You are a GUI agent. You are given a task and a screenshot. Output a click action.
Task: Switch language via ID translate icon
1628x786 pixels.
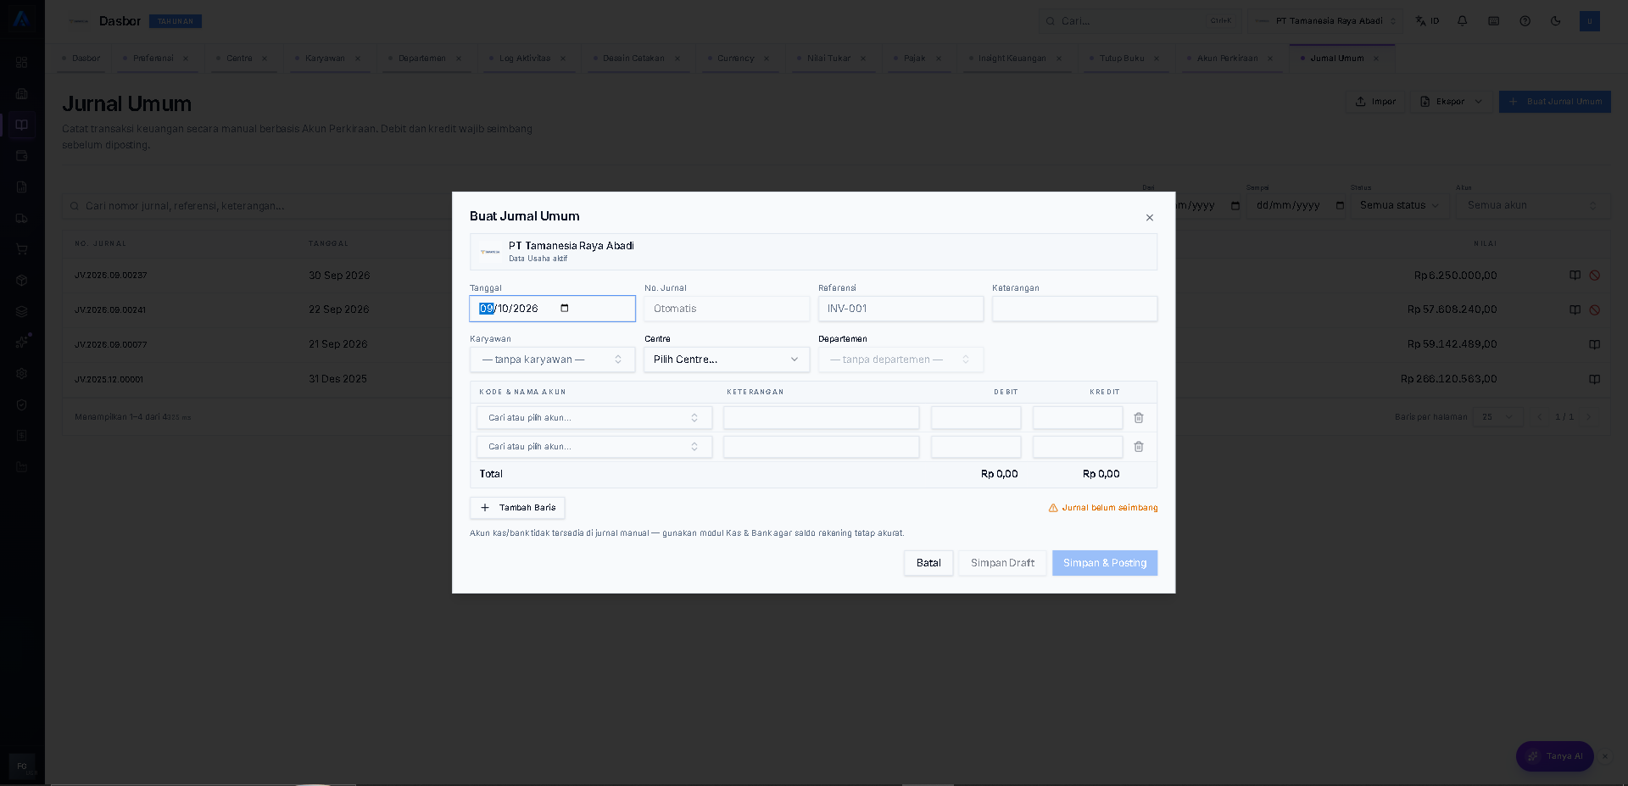click(x=1427, y=21)
